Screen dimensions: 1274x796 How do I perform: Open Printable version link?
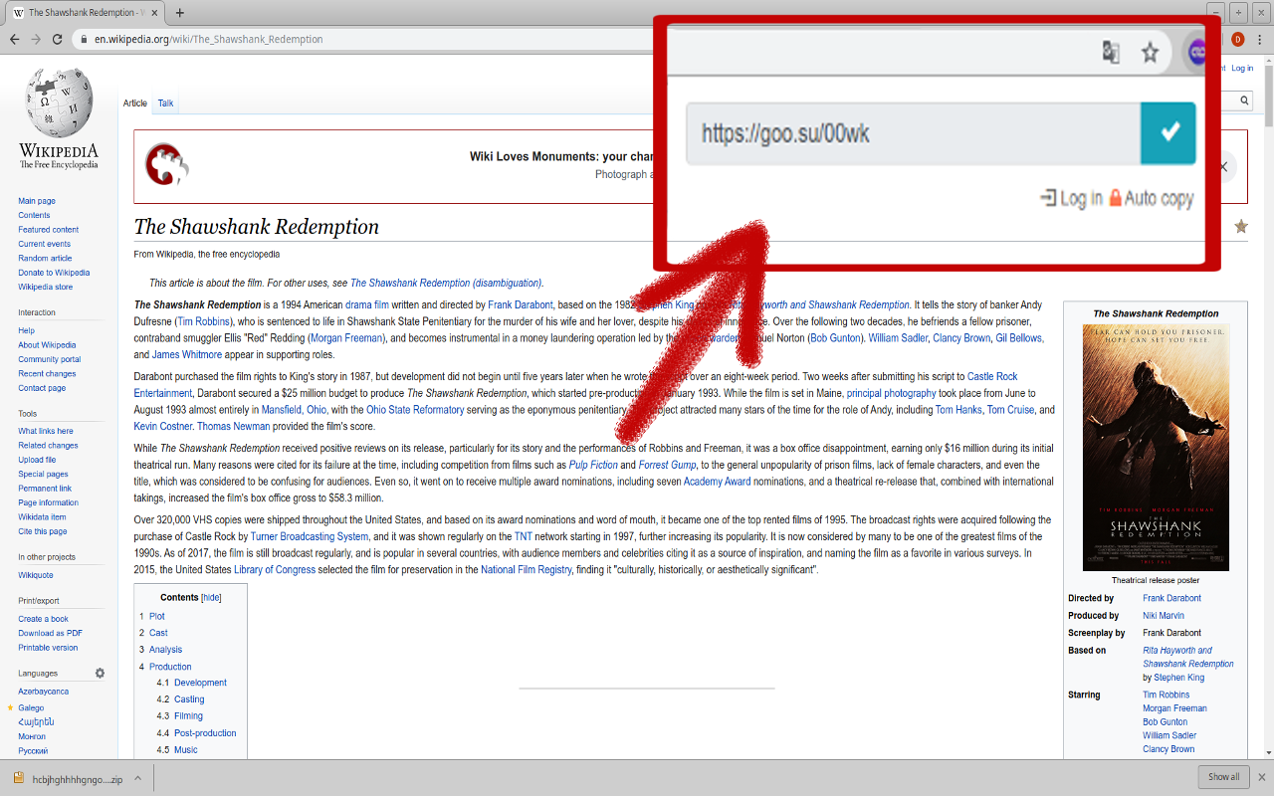pos(48,648)
